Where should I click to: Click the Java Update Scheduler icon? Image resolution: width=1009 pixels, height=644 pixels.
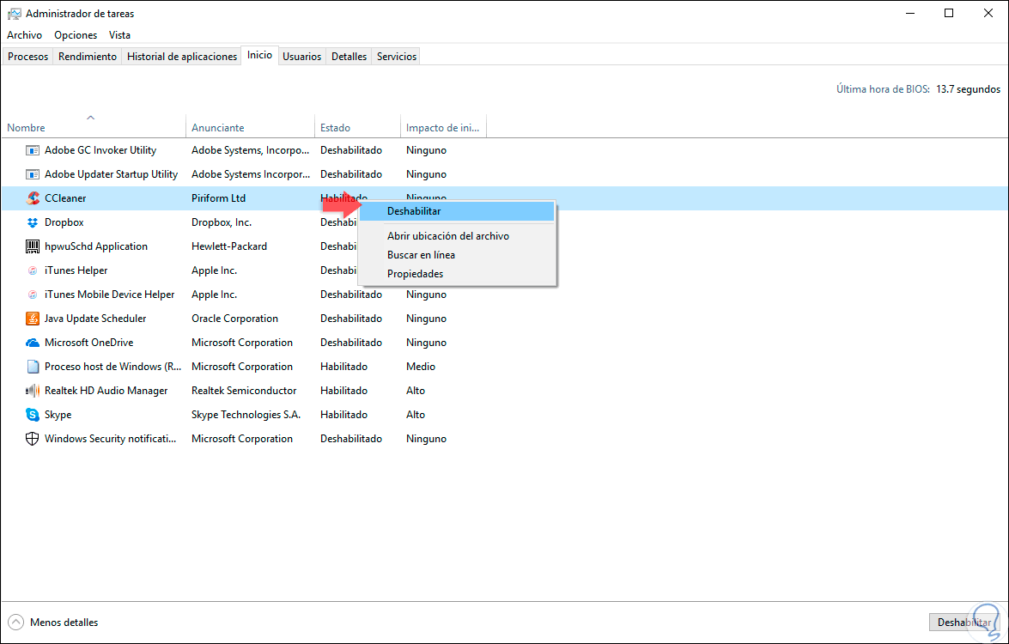tap(32, 319)
